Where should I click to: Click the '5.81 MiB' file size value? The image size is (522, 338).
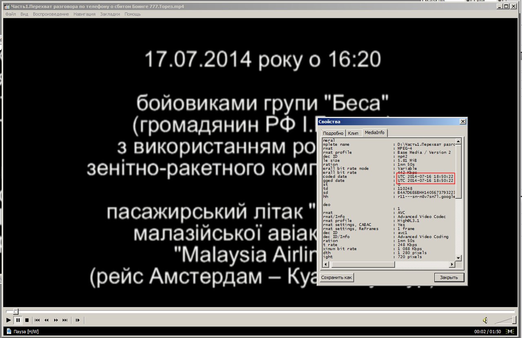point(406,160)
